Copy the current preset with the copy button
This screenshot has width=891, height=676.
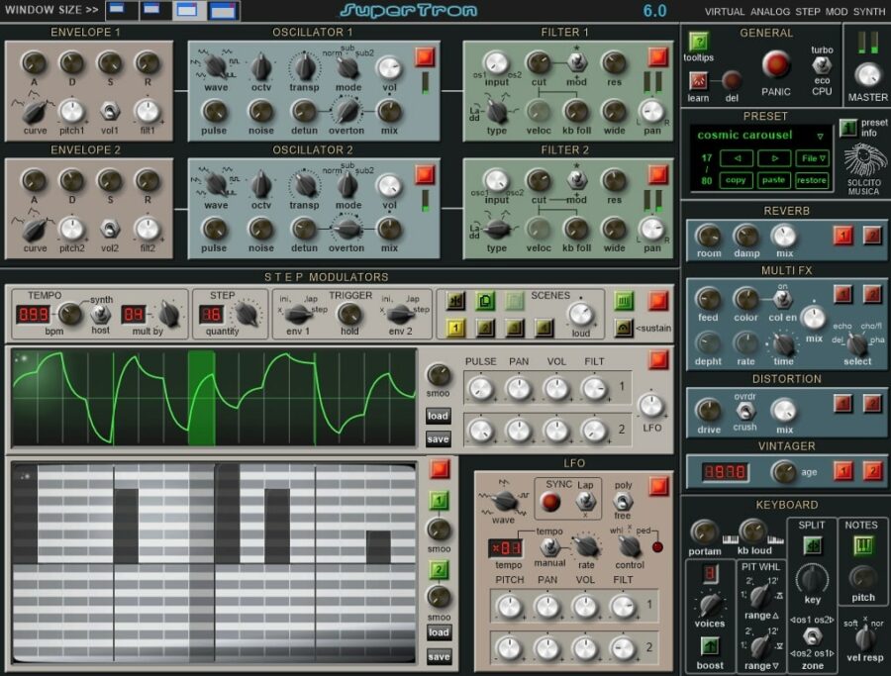(x=736, y=180)
